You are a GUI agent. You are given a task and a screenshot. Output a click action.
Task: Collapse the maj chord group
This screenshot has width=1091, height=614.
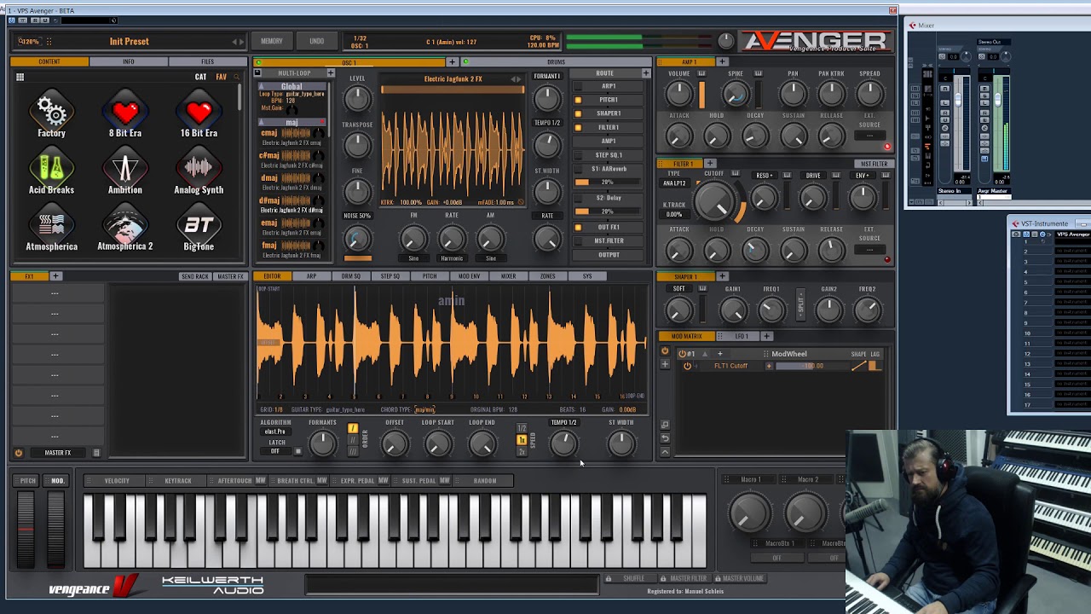pos(262,123)
